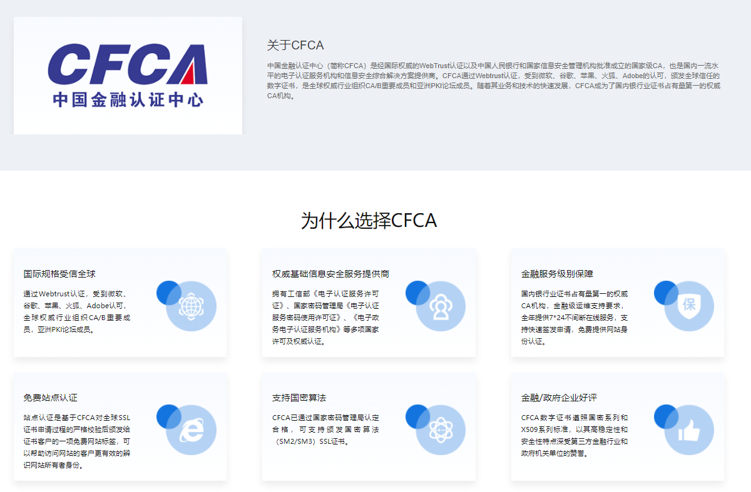Image resolution: width=751 pixels, height=492 pixels.
Task: Open the 国际规格受信全球 card title
Action: click(59, 273)
